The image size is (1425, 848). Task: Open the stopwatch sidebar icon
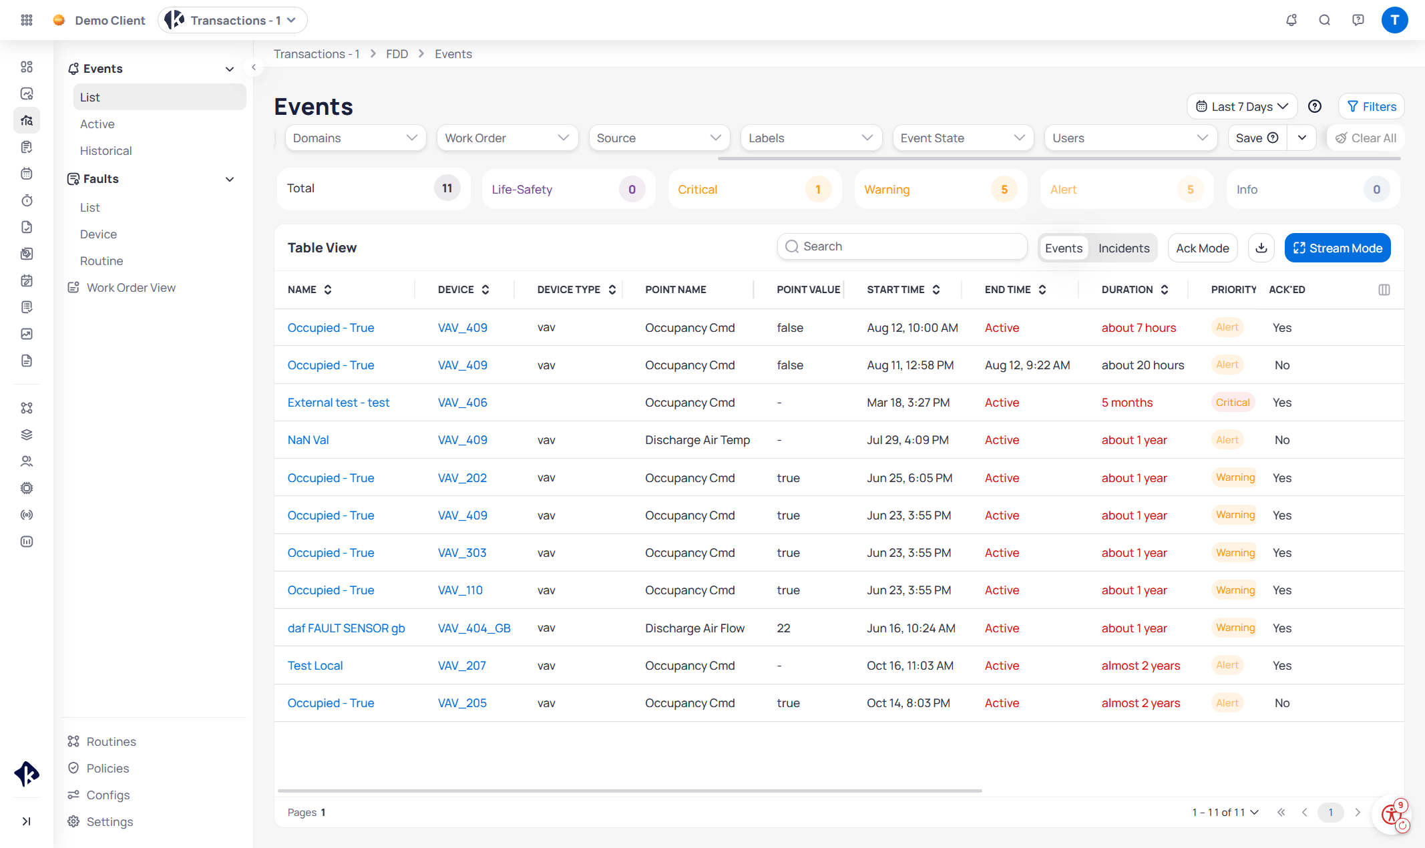tap(27, 200)
